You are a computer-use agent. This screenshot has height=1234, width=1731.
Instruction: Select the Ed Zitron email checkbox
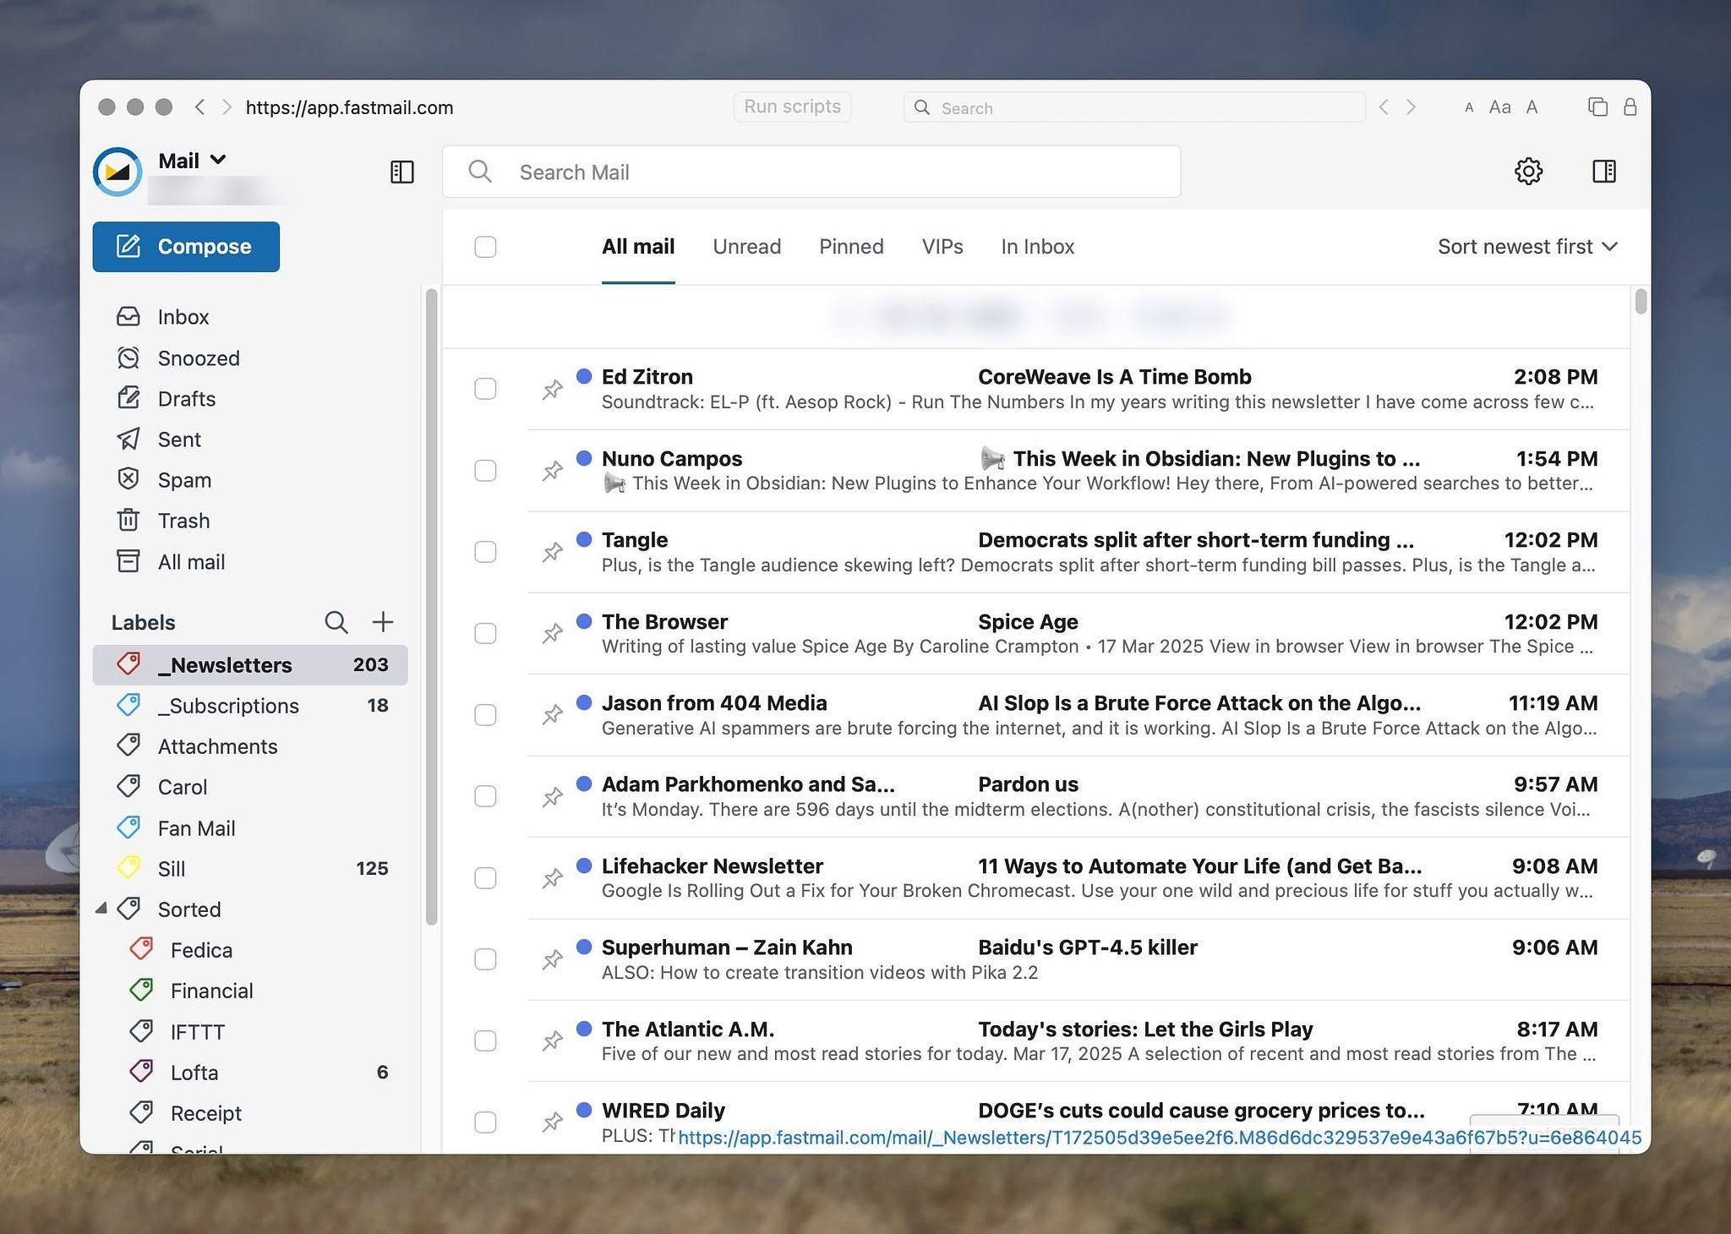tap(485, 389)
